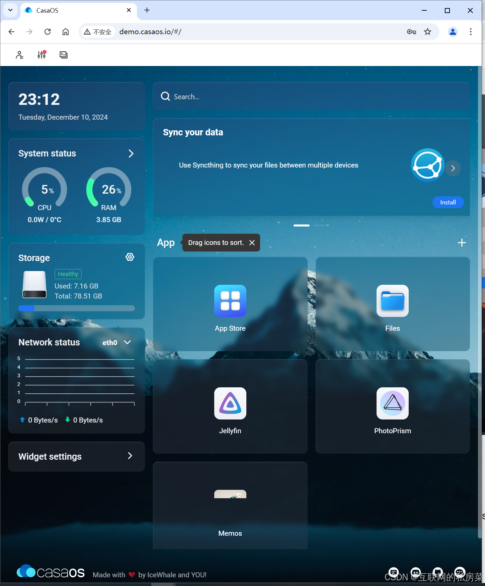This screenshot has width=485, height=586.
Task: Open the terminal icon in top bar
Action: tap(64, 55)
